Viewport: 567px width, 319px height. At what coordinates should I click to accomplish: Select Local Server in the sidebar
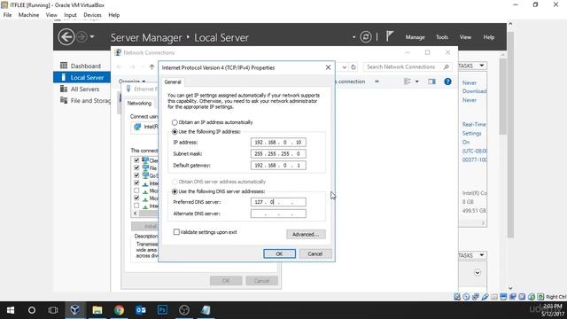pos(82,77)
